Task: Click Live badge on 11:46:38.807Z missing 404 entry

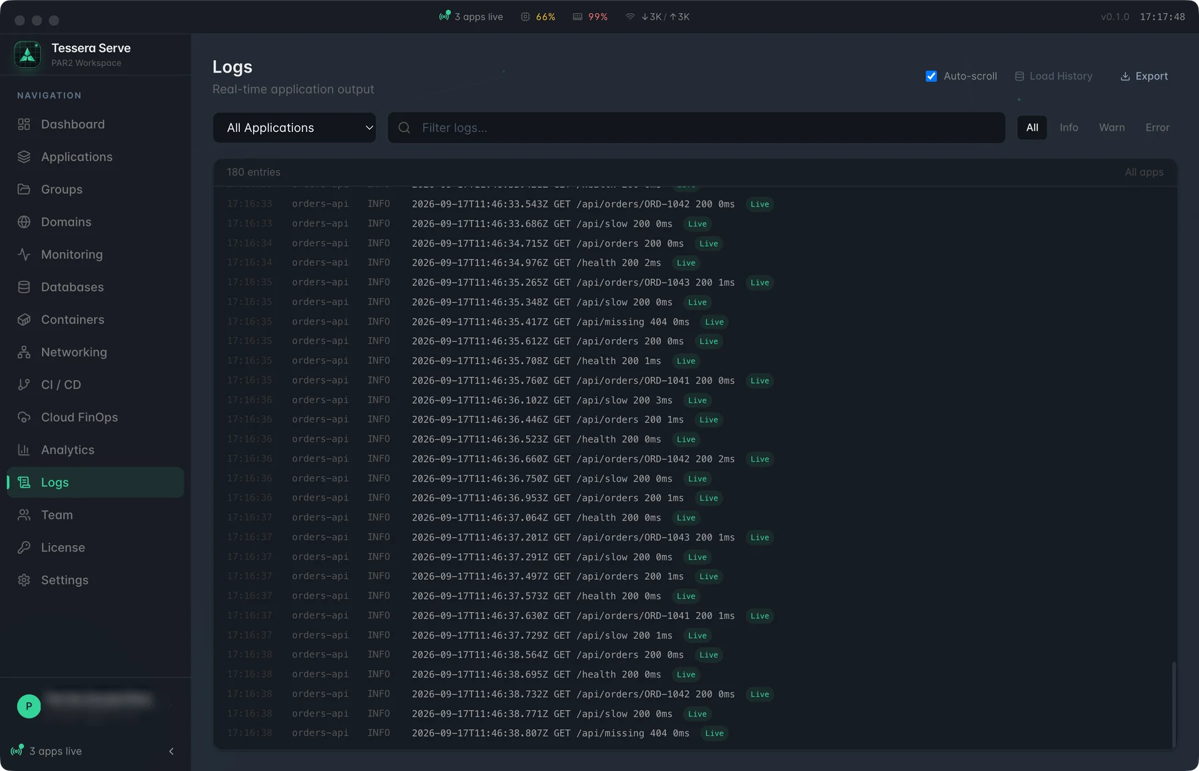Action: point(714,733)
